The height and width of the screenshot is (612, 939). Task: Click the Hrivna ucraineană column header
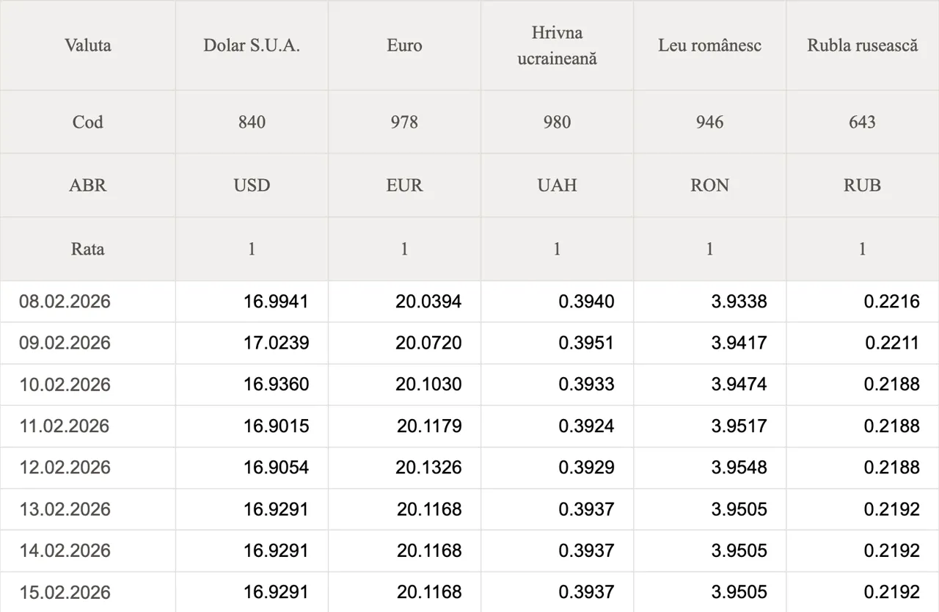pyautogui.click(x=557, y=45)
